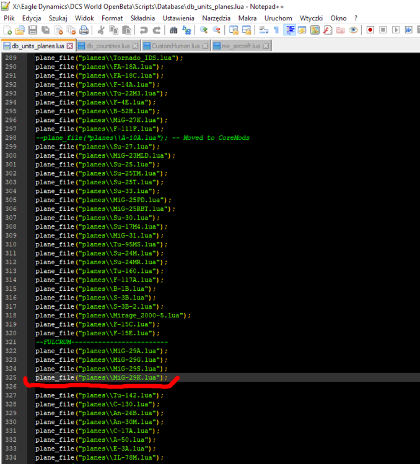Run macro multiple times fast-forward icon
Viewport: 420px width, 464px height.
coord(408,30)
